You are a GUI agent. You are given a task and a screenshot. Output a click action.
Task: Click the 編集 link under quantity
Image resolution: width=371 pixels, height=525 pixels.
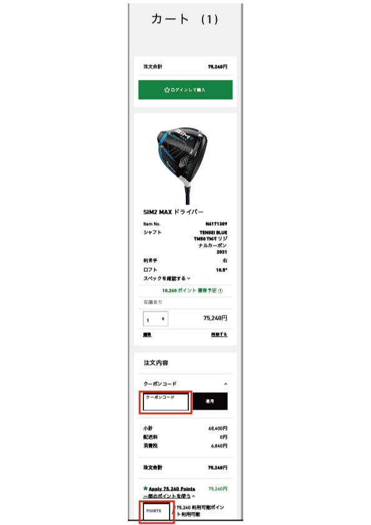(147, 335)
